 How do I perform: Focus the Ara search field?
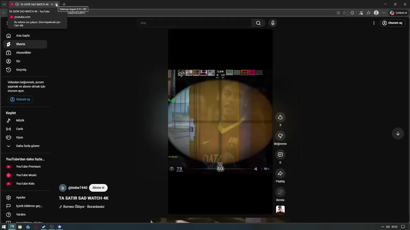point(194,23)
